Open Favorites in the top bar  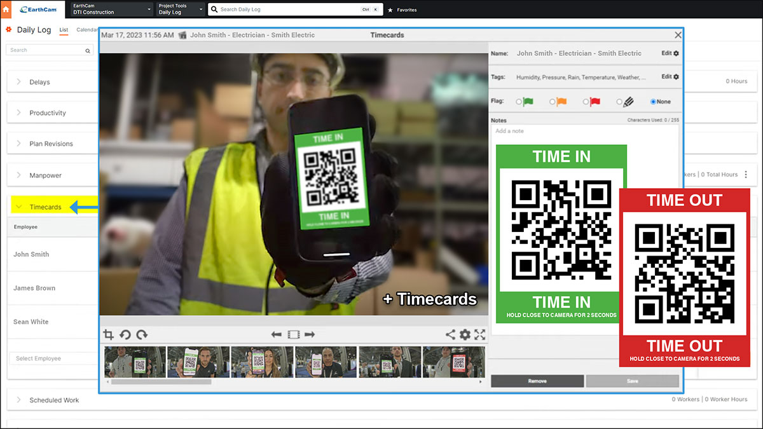coord(407,10)
